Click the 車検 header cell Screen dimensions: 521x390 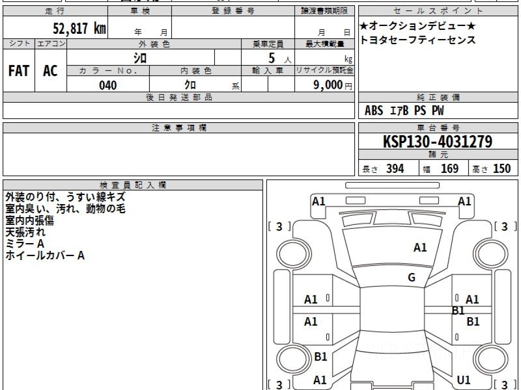pos(140,11)
